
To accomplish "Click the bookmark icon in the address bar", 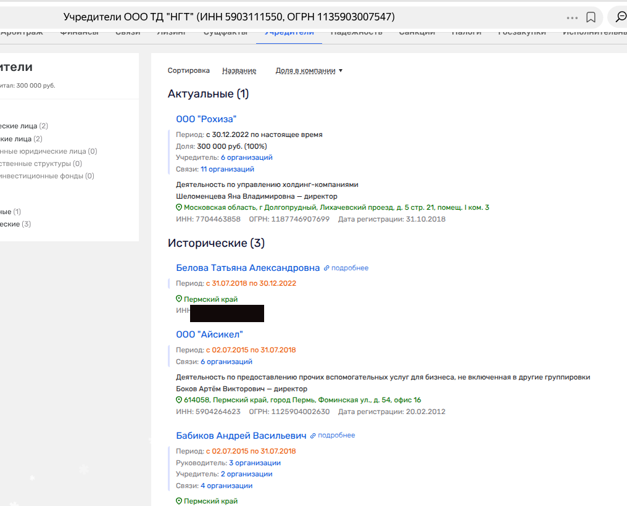I will tap(591, 17).
